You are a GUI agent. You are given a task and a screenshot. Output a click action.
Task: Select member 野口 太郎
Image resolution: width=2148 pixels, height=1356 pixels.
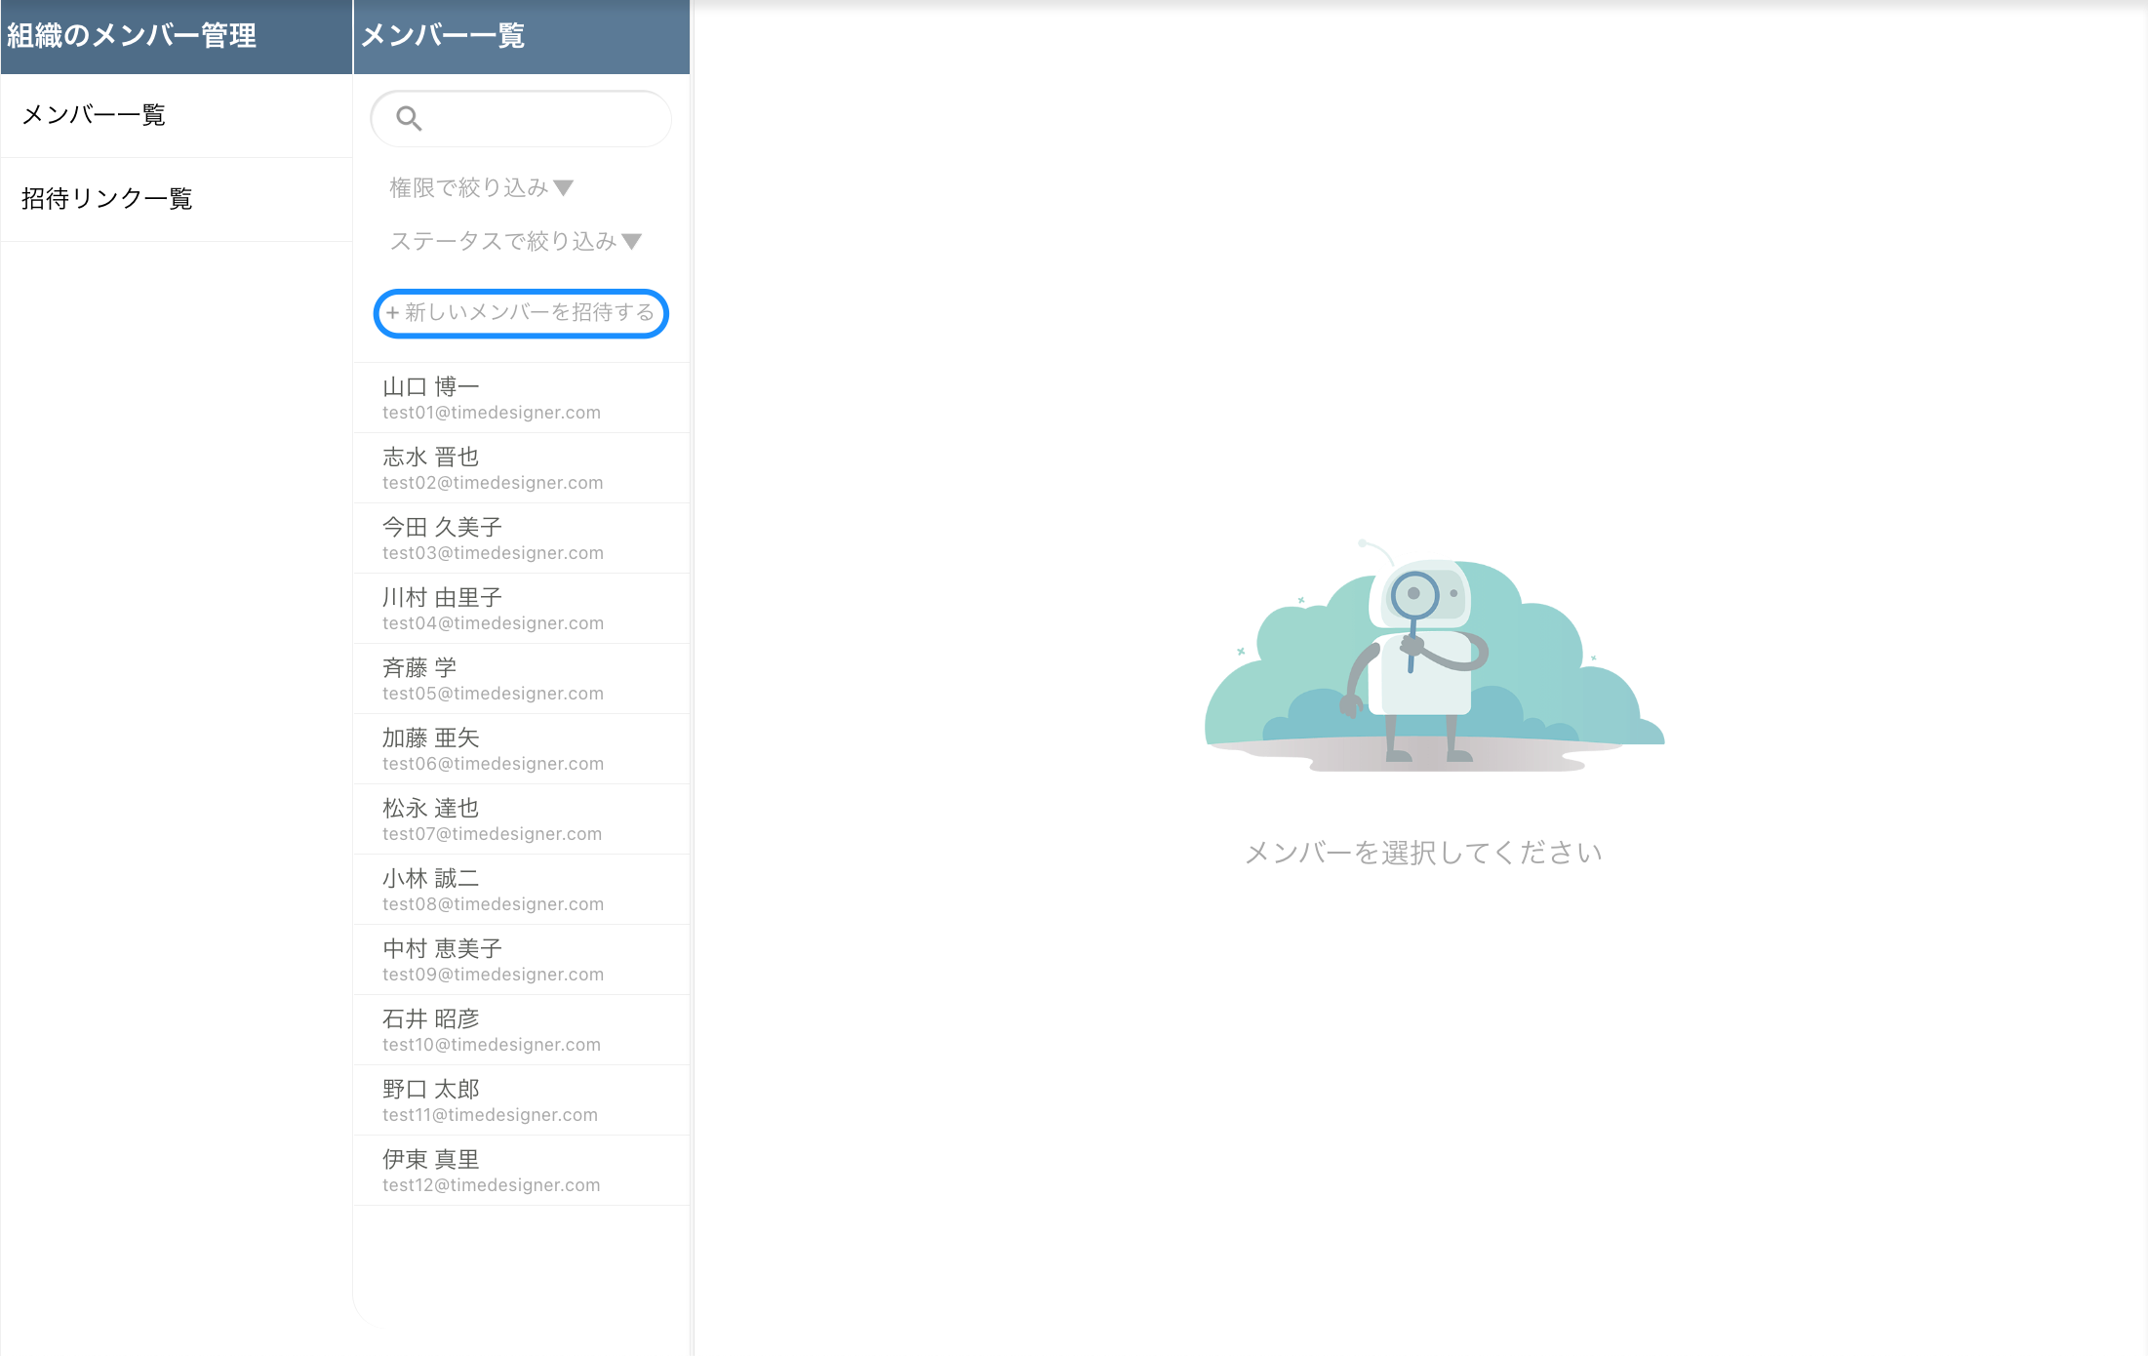pyautogui.click(x=521, y=1100)
